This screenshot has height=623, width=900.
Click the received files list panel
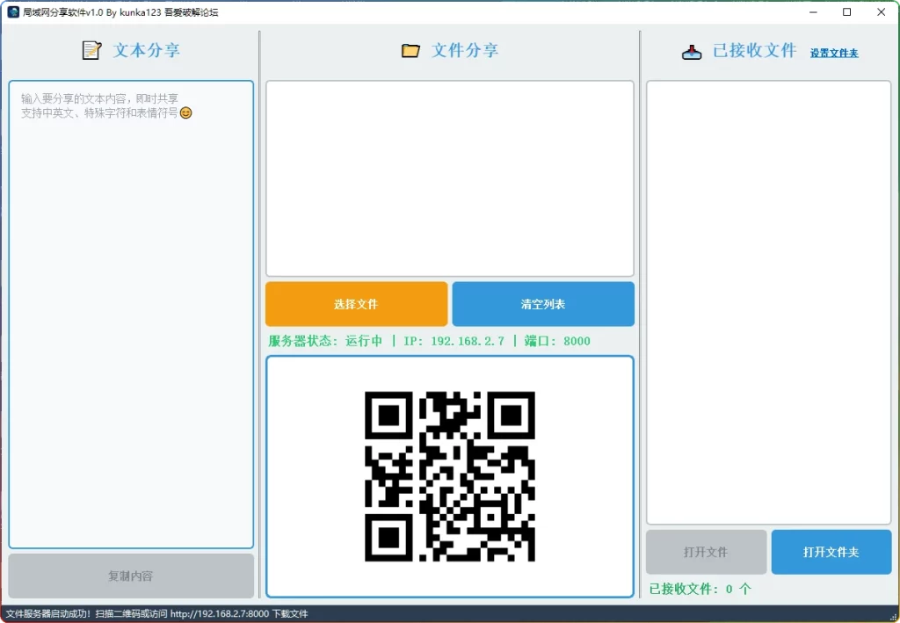point(767,299)
